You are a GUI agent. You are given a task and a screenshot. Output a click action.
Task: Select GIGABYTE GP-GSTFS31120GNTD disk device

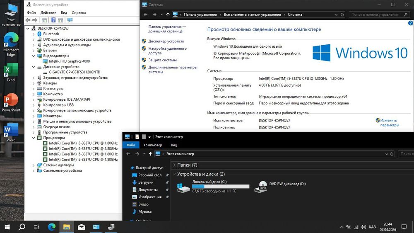coord(75,72)
